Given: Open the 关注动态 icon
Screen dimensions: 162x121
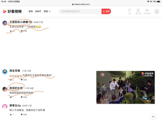Looking at the screenshot, I should tap(147, 12).
